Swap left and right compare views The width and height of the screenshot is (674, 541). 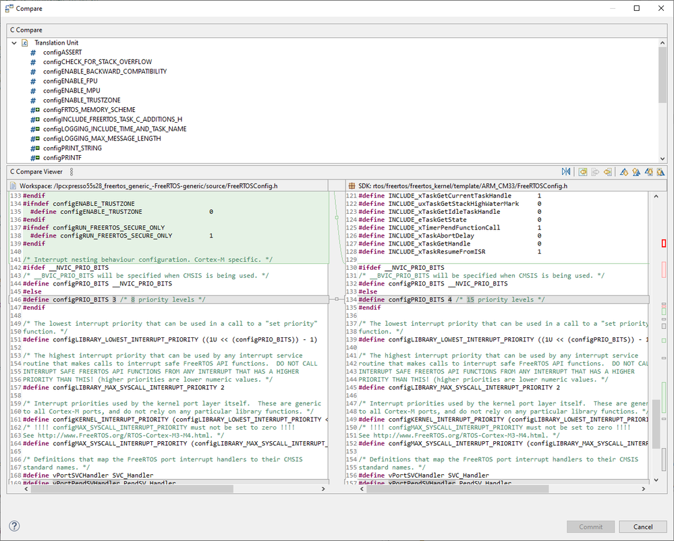coord(566,172)
